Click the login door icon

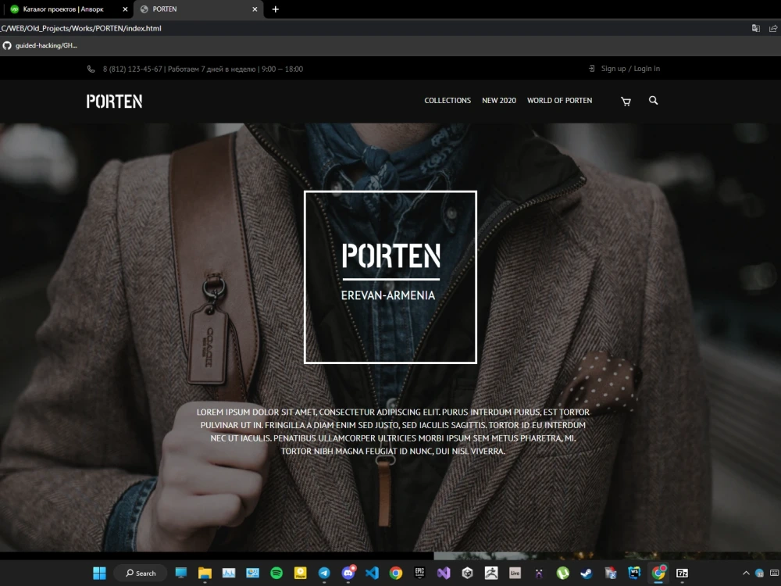point(592,69)
